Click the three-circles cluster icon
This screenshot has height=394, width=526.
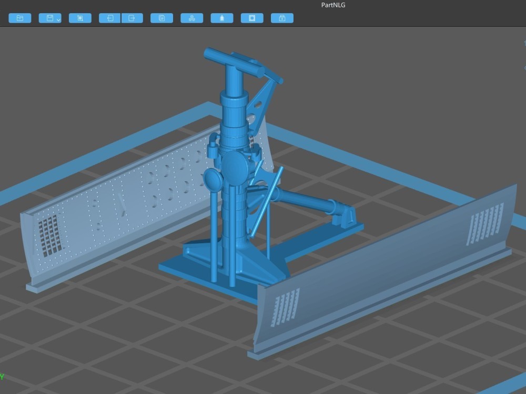tap(191, 18)
